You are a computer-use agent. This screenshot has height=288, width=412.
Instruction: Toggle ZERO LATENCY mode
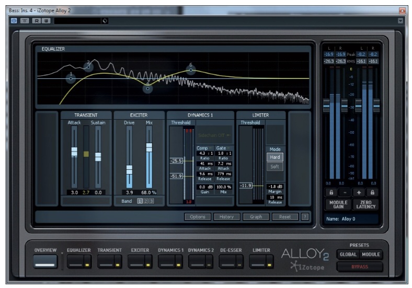[x=366, y=204]
